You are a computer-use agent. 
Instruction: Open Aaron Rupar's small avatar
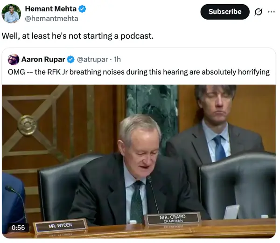[14, 59]
